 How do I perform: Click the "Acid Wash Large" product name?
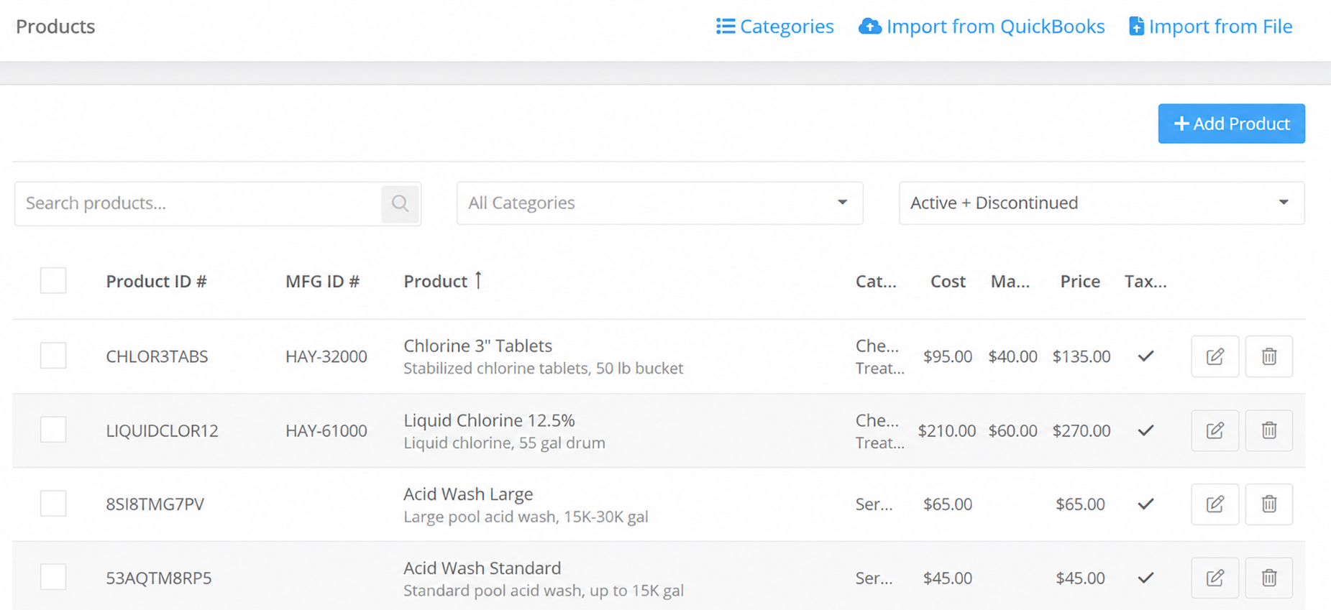tap(468, 494)
